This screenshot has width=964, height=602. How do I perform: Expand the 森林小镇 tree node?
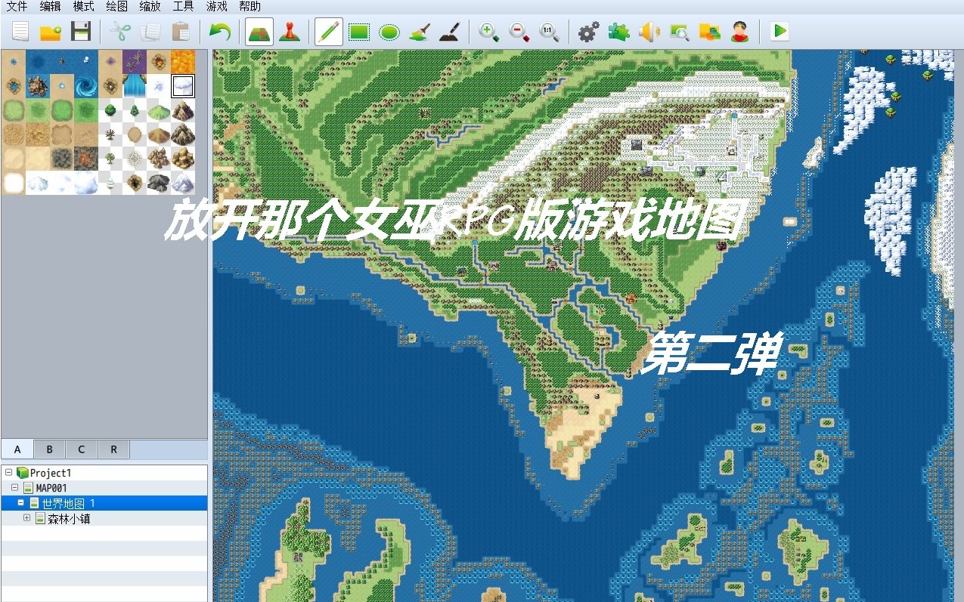(x=26, y=518)
